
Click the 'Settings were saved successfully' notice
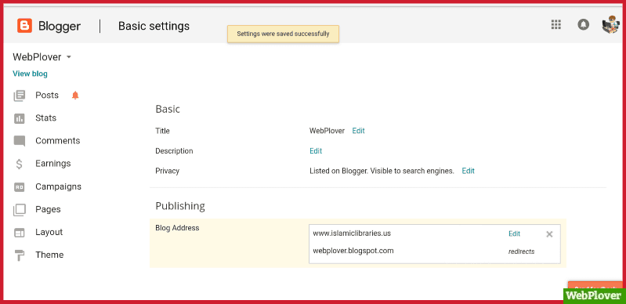[283, 34]
